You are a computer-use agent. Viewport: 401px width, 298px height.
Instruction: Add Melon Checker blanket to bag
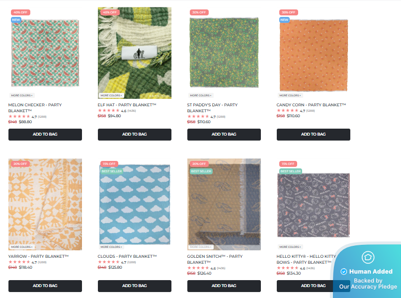45,135
